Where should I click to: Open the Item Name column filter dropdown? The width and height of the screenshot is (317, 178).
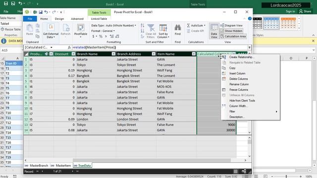pyautogui.click(x=194, y=54)
